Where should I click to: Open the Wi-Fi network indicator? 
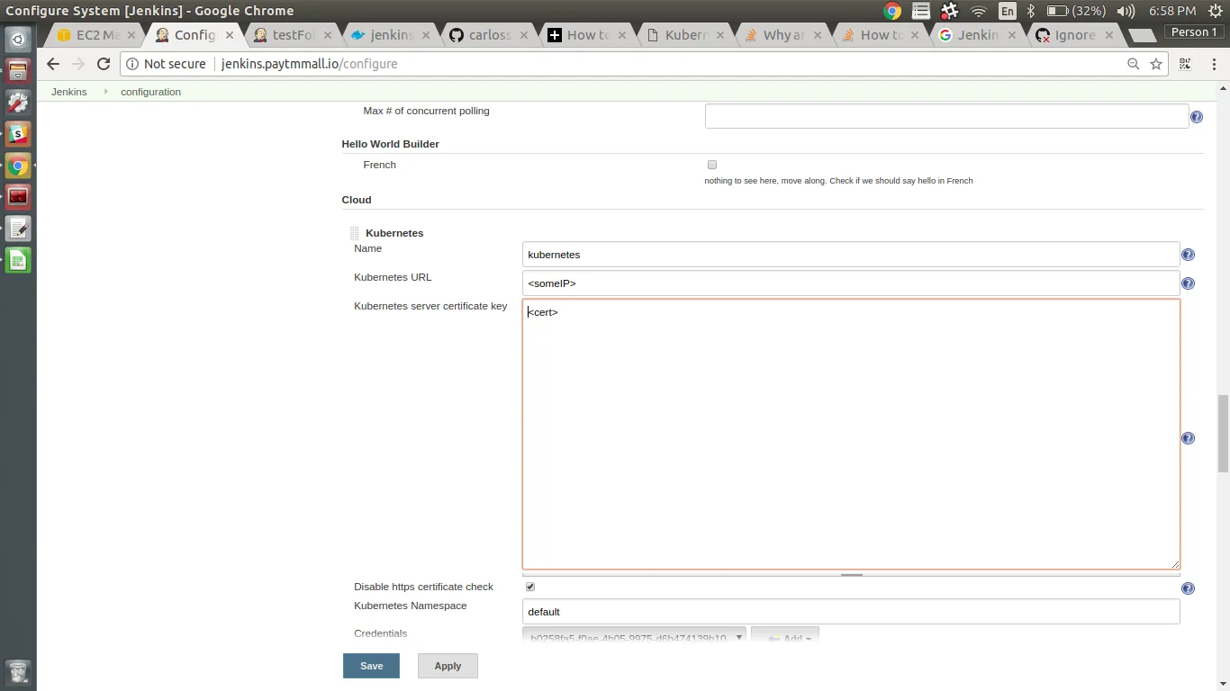(979, 11)
